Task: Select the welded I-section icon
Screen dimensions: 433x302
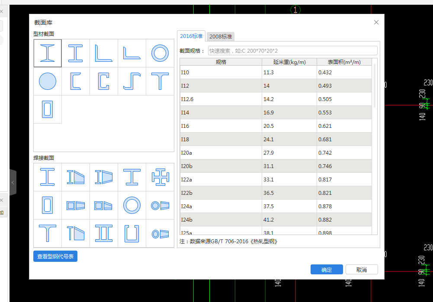Action: 48,177
